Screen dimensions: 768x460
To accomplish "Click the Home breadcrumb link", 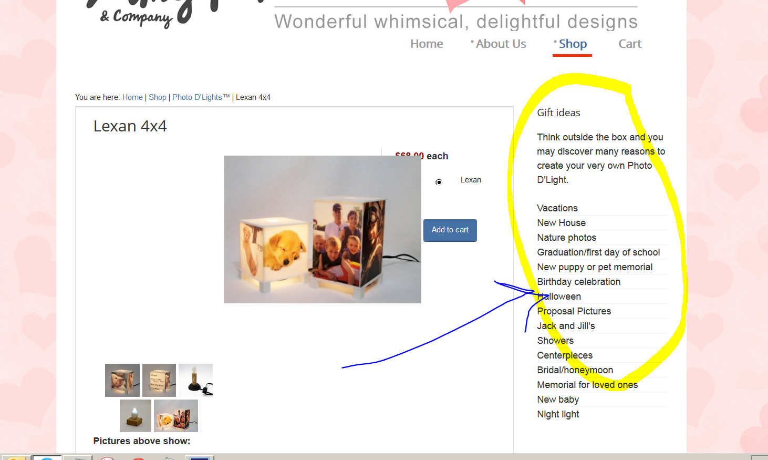I will click(132, 97).
